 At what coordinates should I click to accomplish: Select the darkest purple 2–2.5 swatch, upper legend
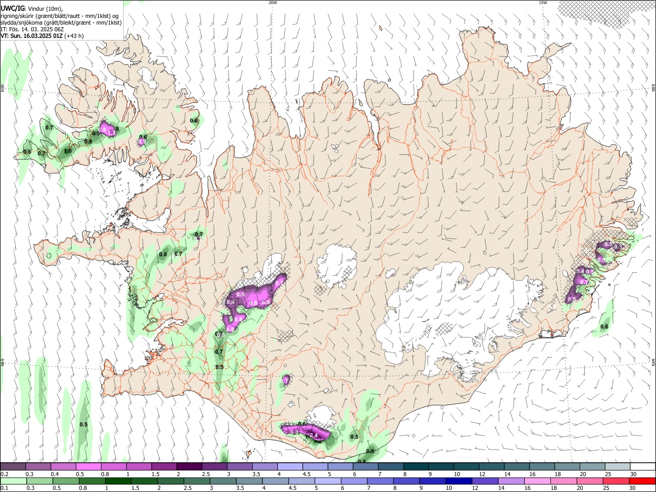[x=189, y=466]
